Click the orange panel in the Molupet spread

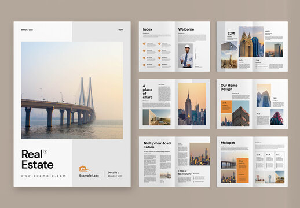243,170
